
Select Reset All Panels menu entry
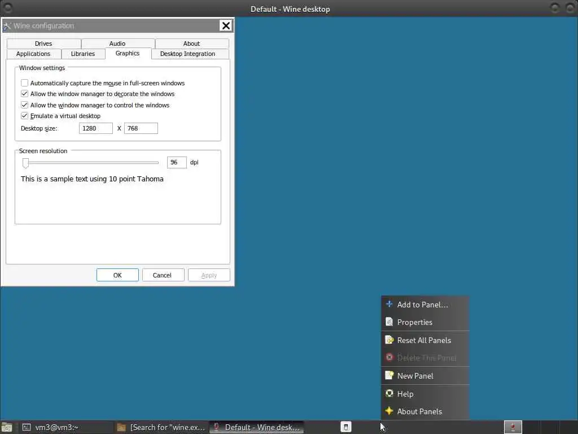[425, 340]
